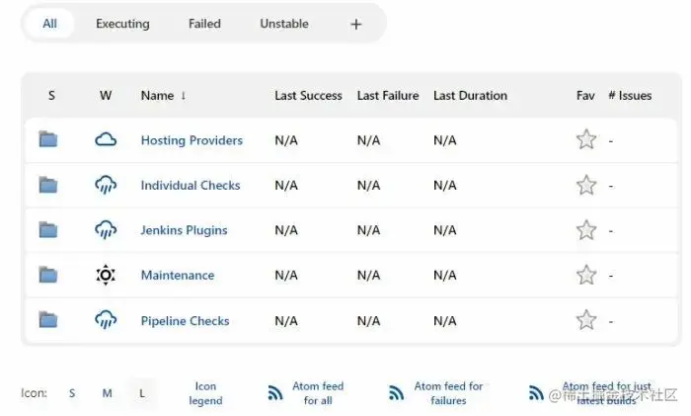
Task: Click the sunny weather icon for Maintenance
Action: pos(106,275)
